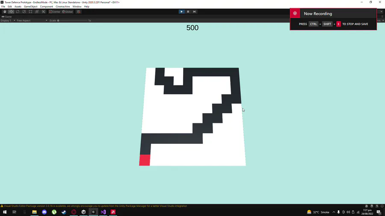Viewport: 385px width, 216px height.
Task: Adjust the Game view Scale slider
Action: tap(72, 20)
